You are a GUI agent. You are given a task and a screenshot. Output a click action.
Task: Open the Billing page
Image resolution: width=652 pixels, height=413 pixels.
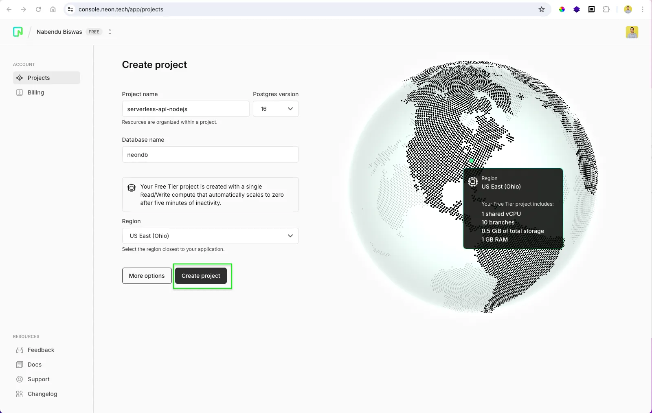46,92
